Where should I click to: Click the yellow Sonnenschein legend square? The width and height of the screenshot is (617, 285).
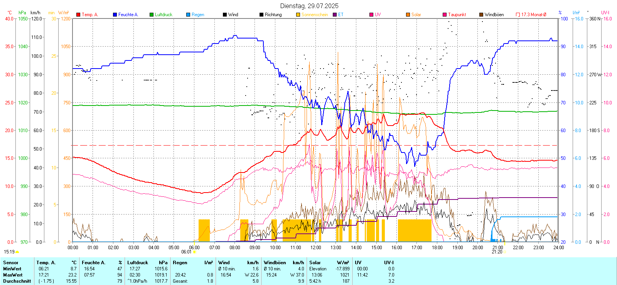(298, 15)
